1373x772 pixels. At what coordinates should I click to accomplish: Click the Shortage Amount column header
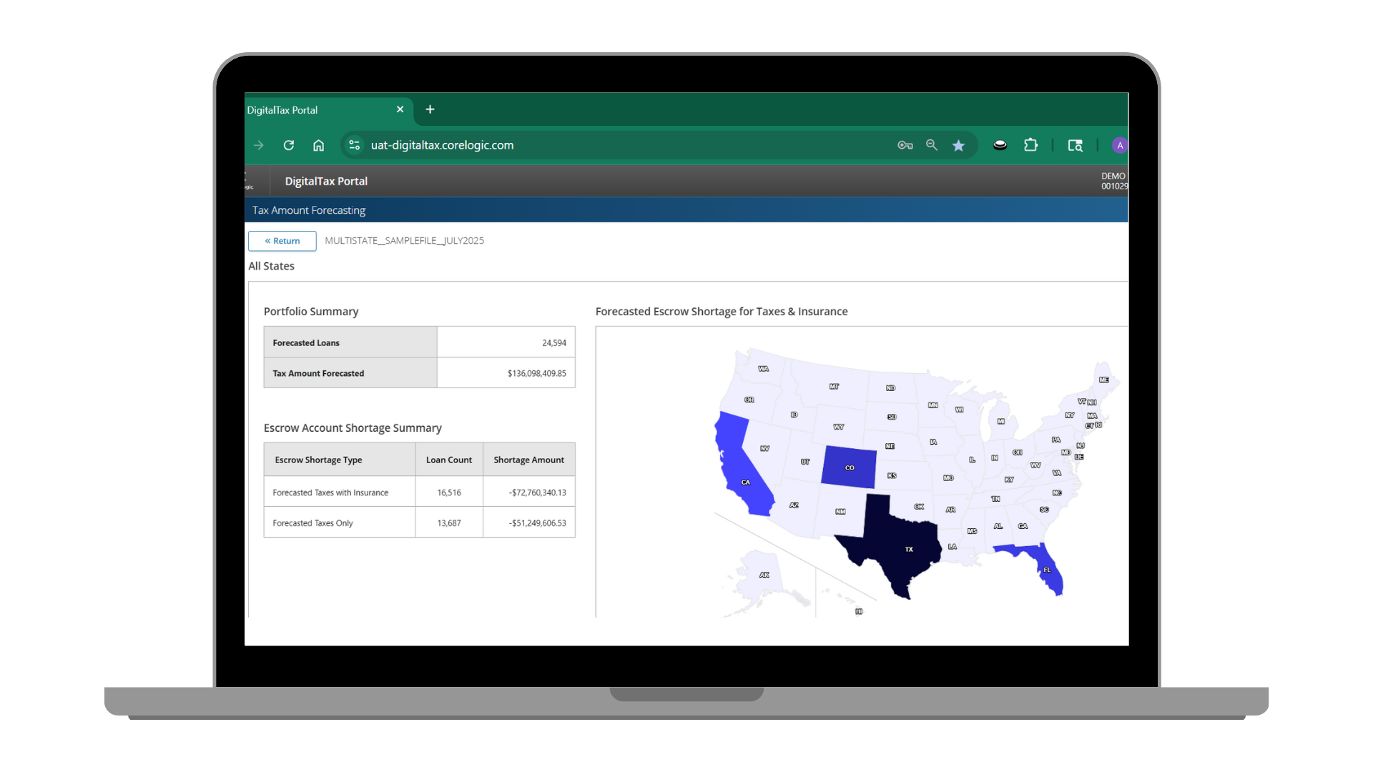[x=528, y=460]
